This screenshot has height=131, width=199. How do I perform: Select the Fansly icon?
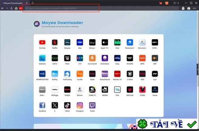coord(155,90)
